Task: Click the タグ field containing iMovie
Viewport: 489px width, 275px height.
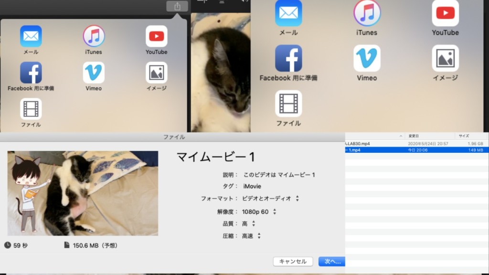Action: [x=252, y=186]
